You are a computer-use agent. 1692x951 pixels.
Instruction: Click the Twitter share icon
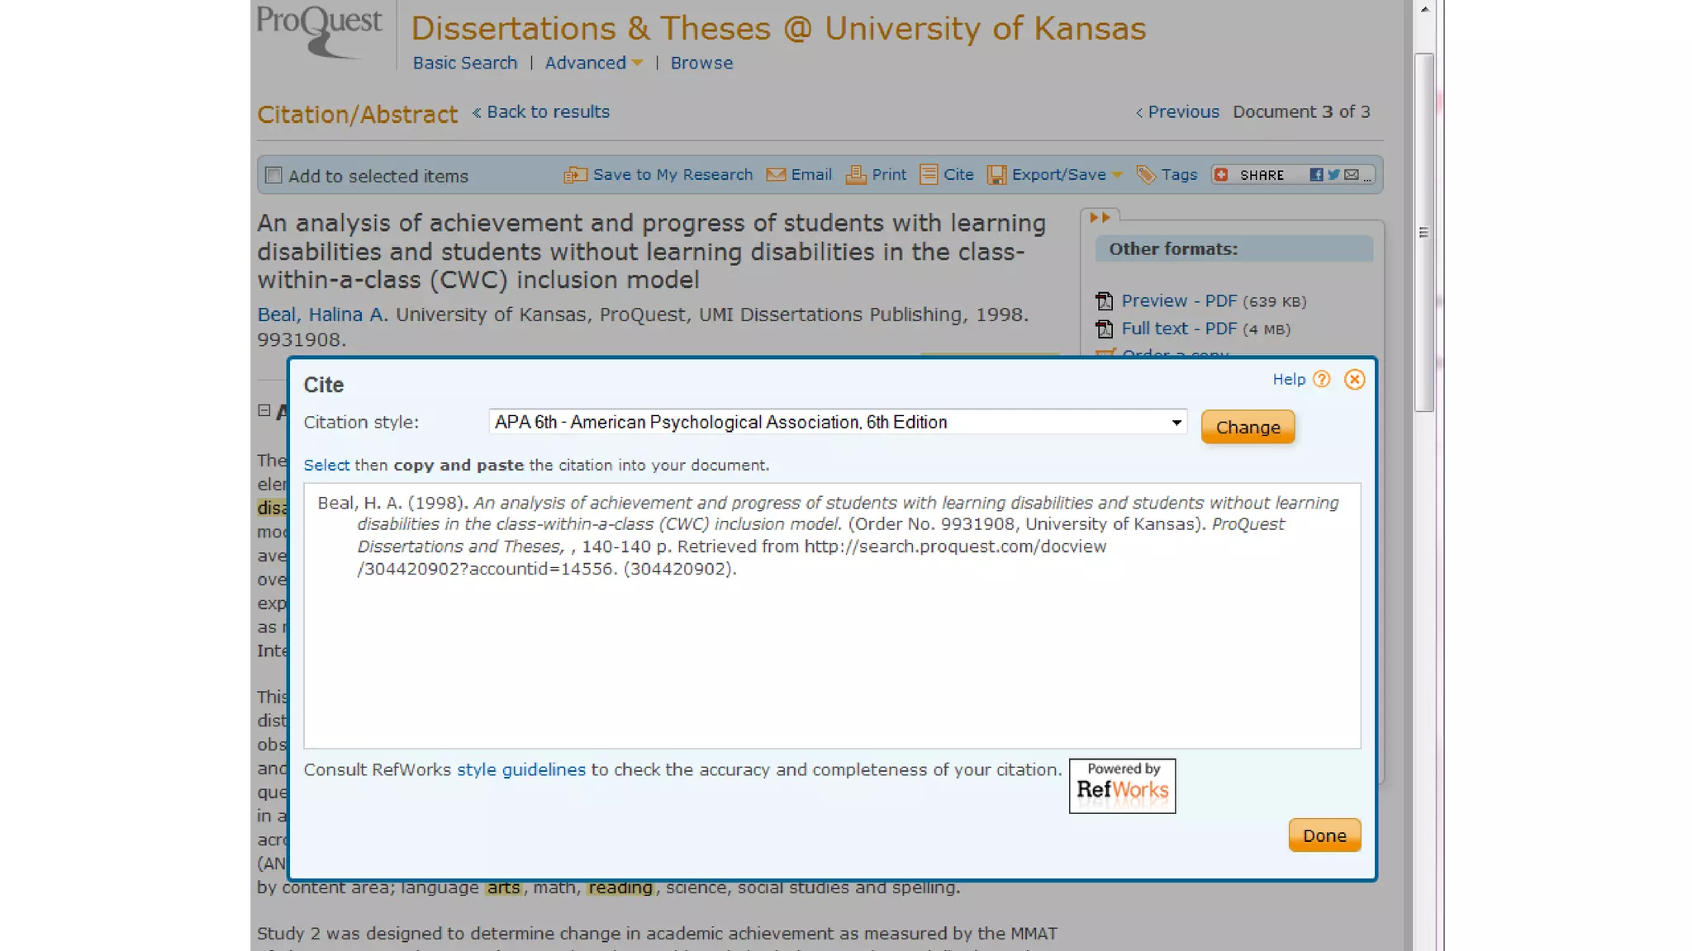[1333, 175]
